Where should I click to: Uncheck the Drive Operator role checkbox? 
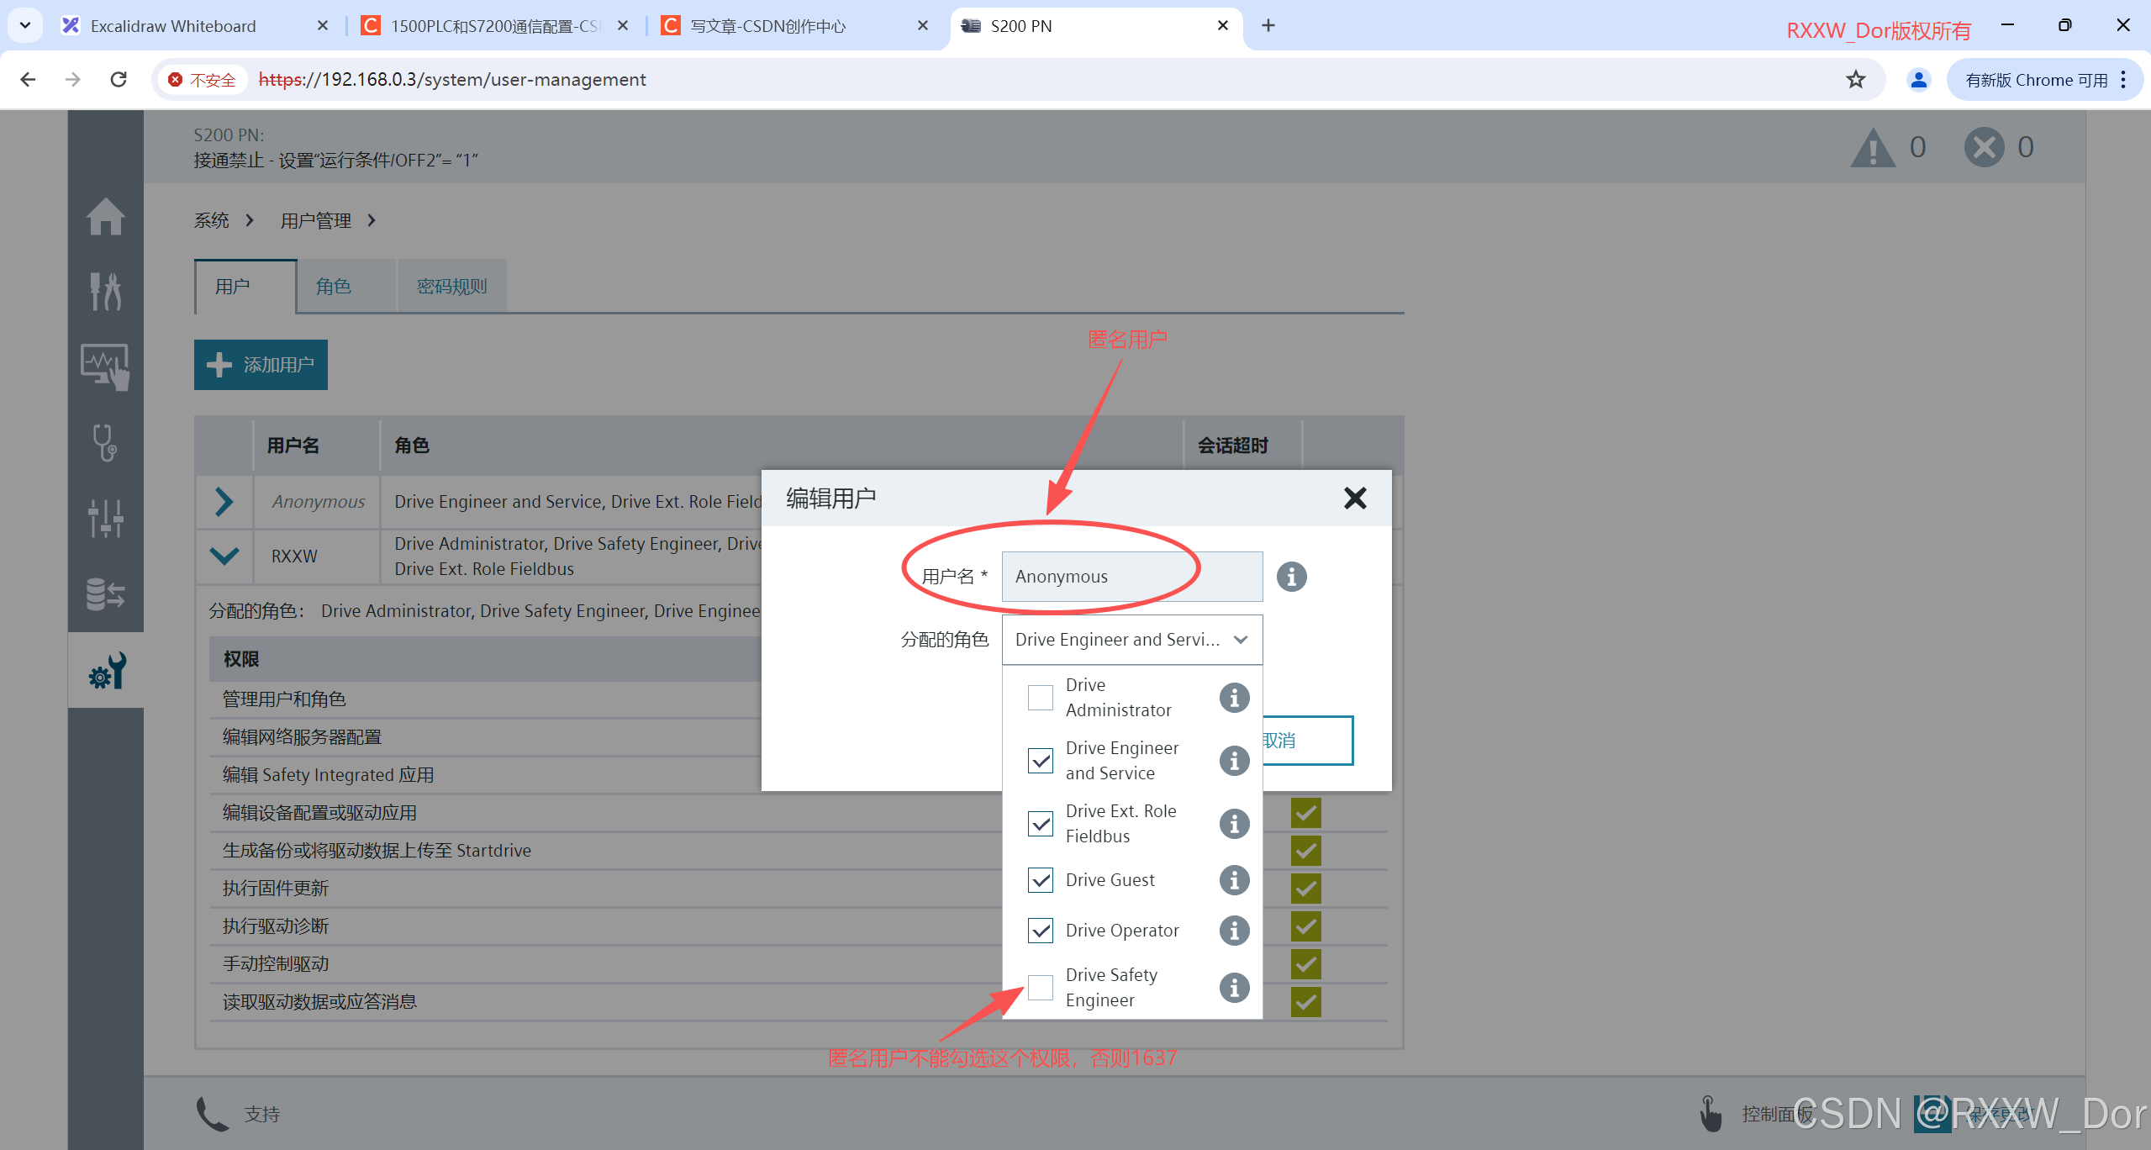[1041, 931]
